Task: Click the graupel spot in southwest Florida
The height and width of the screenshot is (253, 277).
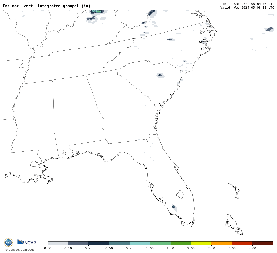Action: pos(174,207)
